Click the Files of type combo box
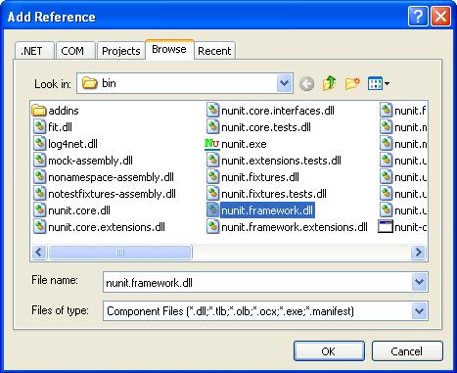 265,311
